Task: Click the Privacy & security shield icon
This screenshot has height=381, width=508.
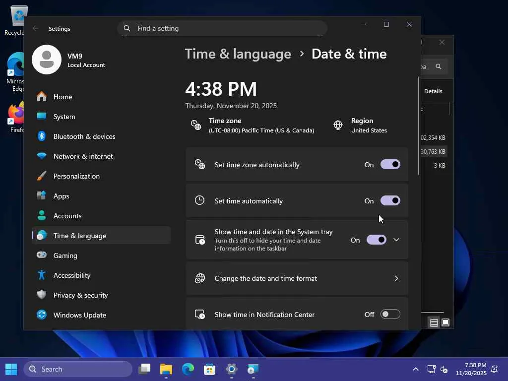Action: [x=42, y=295]
